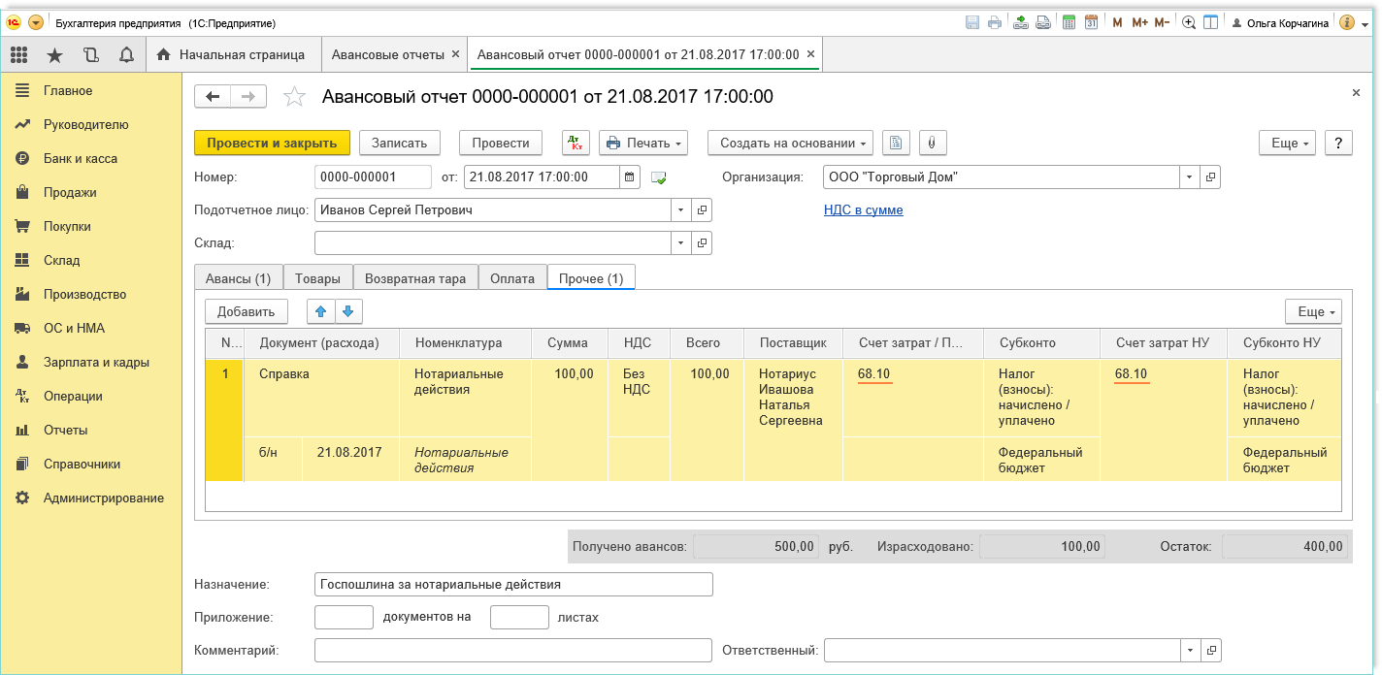This screenshot has width=1382, height=675.
Task: Navigate back with the left arrow button
Action: 213,96
